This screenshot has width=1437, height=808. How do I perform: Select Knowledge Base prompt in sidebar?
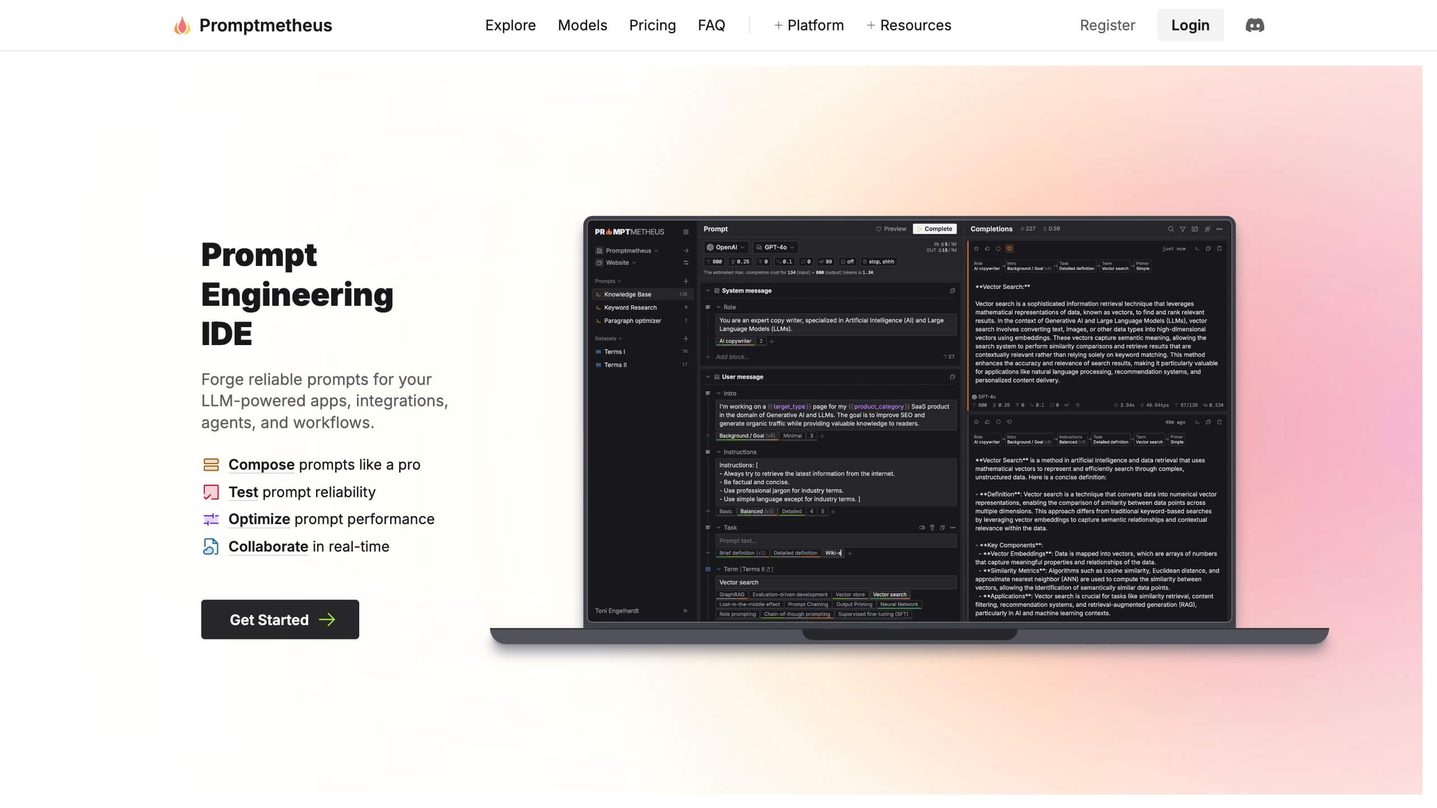point(628,295)
